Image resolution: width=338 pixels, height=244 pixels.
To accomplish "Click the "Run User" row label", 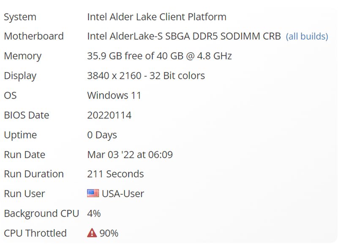I will tap(25, 194).
